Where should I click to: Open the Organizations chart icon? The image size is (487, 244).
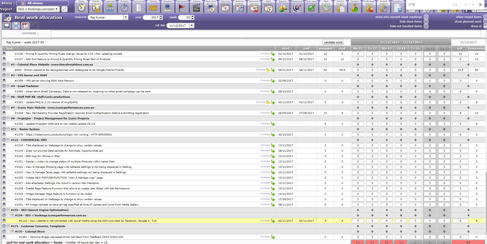[x=110, y=8]
